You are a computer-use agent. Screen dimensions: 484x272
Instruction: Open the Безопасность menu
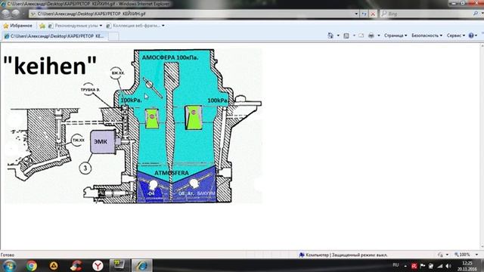pyautogui.click(x=427, y=36)
